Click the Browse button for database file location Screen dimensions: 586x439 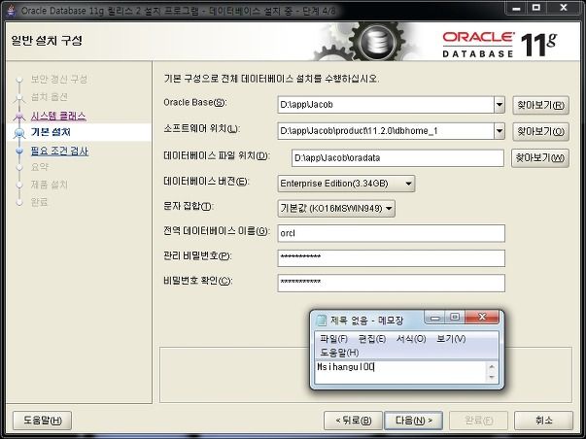click(x=540, y=158)
